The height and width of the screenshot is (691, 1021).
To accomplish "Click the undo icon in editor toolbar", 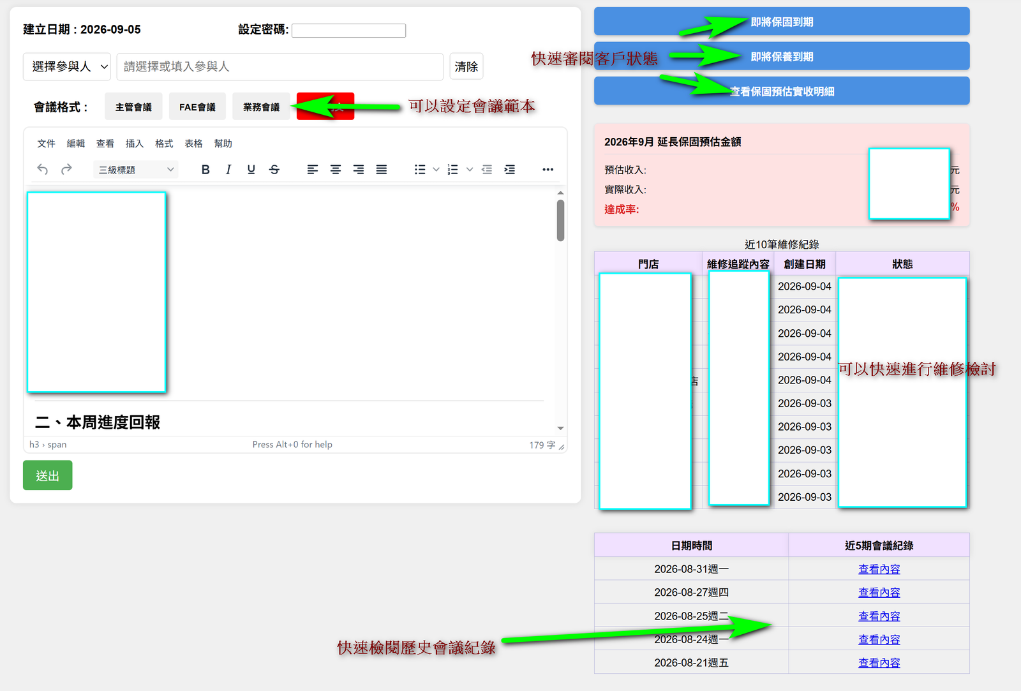I will pyautogui.click(x=43, y=169).
